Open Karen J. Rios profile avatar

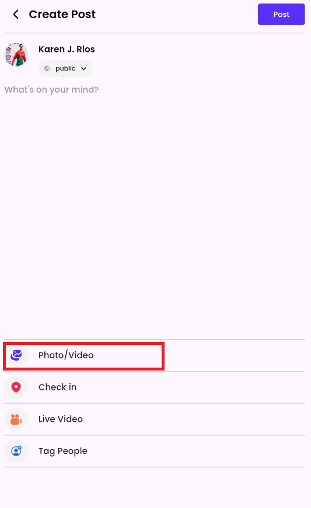point(16,54)
